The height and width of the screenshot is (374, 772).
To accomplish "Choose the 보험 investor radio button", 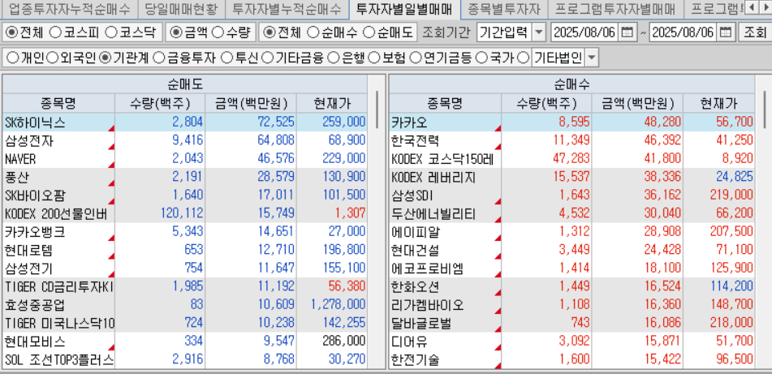I will 375,58.
